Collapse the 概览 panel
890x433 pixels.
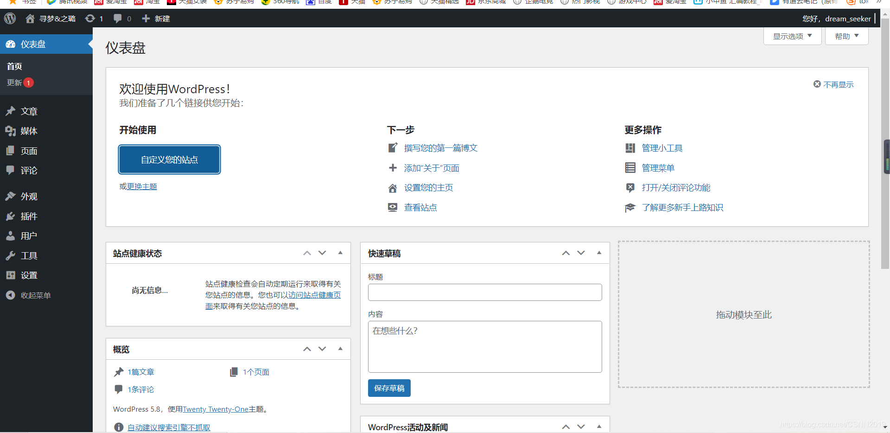(340, 349)
